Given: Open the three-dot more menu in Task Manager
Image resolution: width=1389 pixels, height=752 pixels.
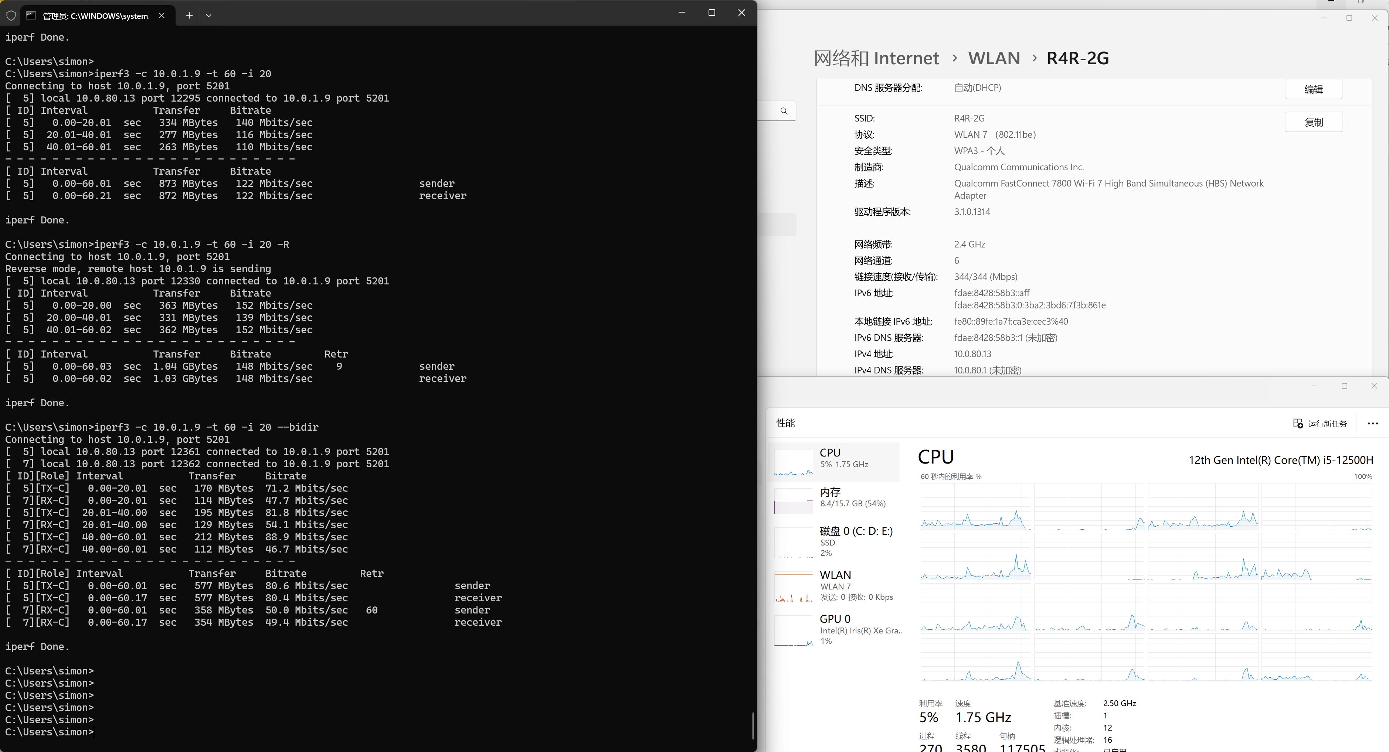Looking at the screenshot, I should [x=1373, y=423].
